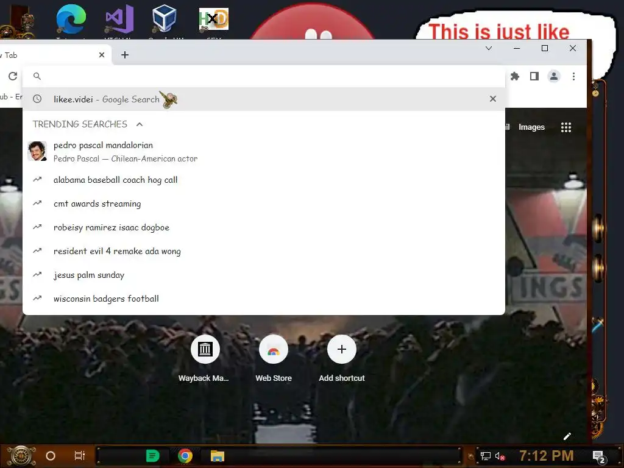Open Visual Studio desktop icon
Image resolution: width=624 pixels, height=468 pixels.
119,20
